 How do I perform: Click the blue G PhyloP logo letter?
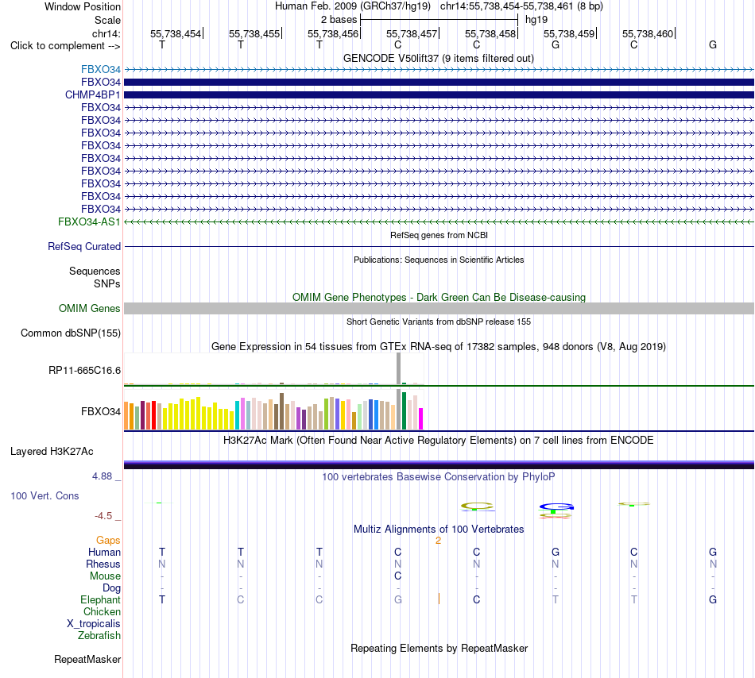pyautogui.click(x=556, y=507)
